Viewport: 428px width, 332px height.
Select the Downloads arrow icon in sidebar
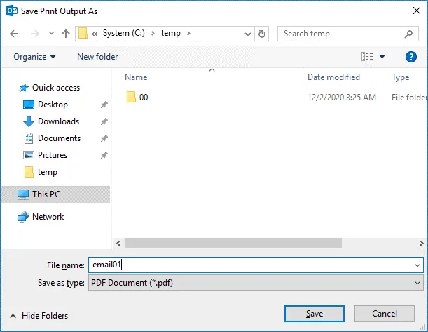coord(29,121)
